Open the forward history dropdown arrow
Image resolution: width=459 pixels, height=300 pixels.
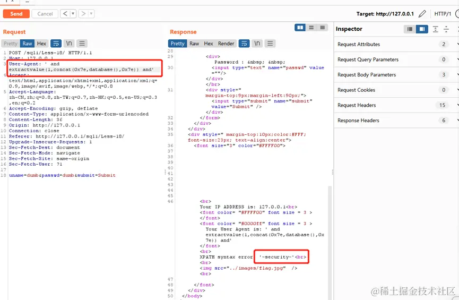click(91, 13)
